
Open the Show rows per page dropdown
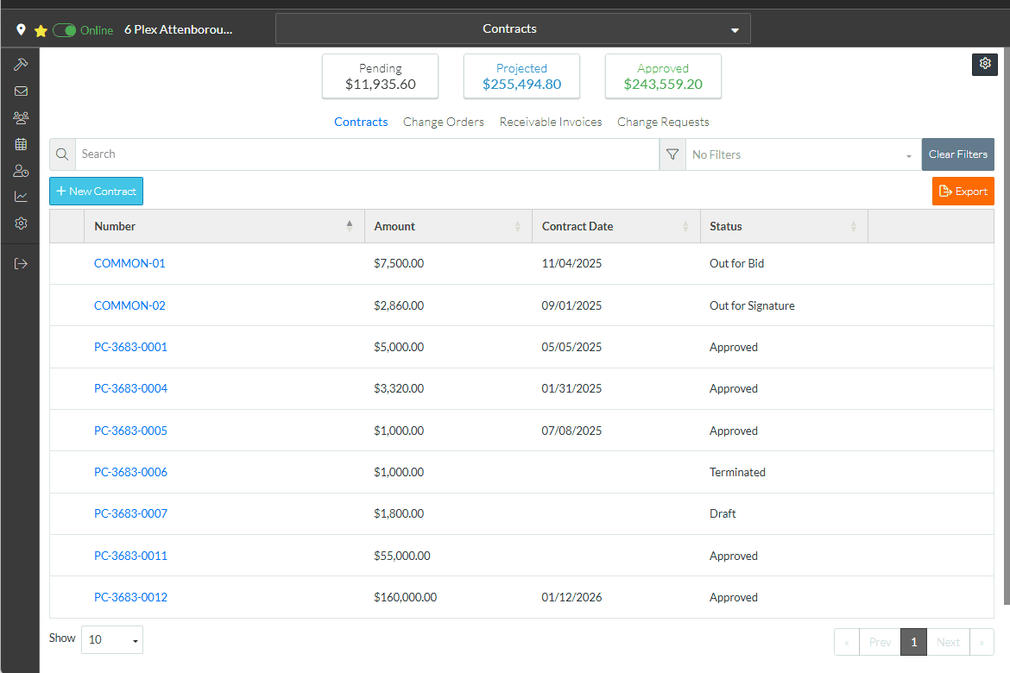tap(112, 640)
